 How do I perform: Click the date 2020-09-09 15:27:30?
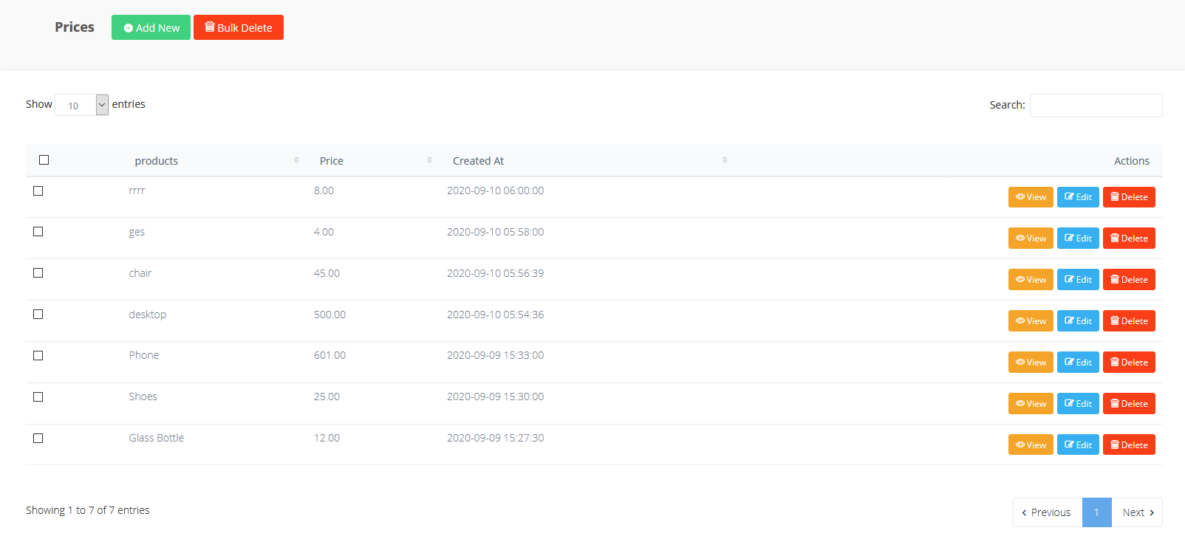pos(495,438)
